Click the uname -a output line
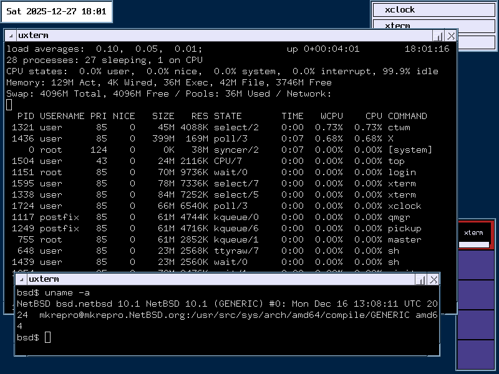 pos(187,304)
